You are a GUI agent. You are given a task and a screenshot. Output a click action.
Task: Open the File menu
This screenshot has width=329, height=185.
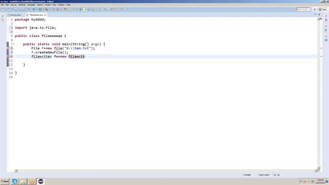(2, 5)
